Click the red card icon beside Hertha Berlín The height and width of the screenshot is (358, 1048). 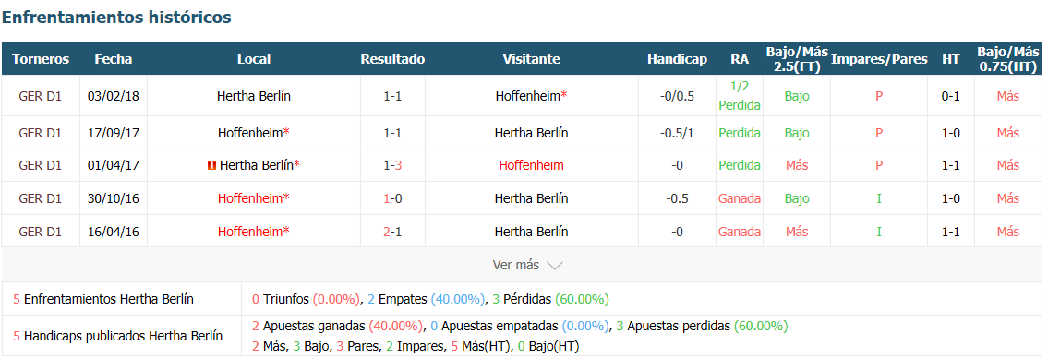tap(211, 166)
